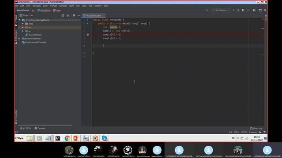Click main method breadcrumb in navigation bar
This screenshot has width=282, height=158.
point(57,11)
